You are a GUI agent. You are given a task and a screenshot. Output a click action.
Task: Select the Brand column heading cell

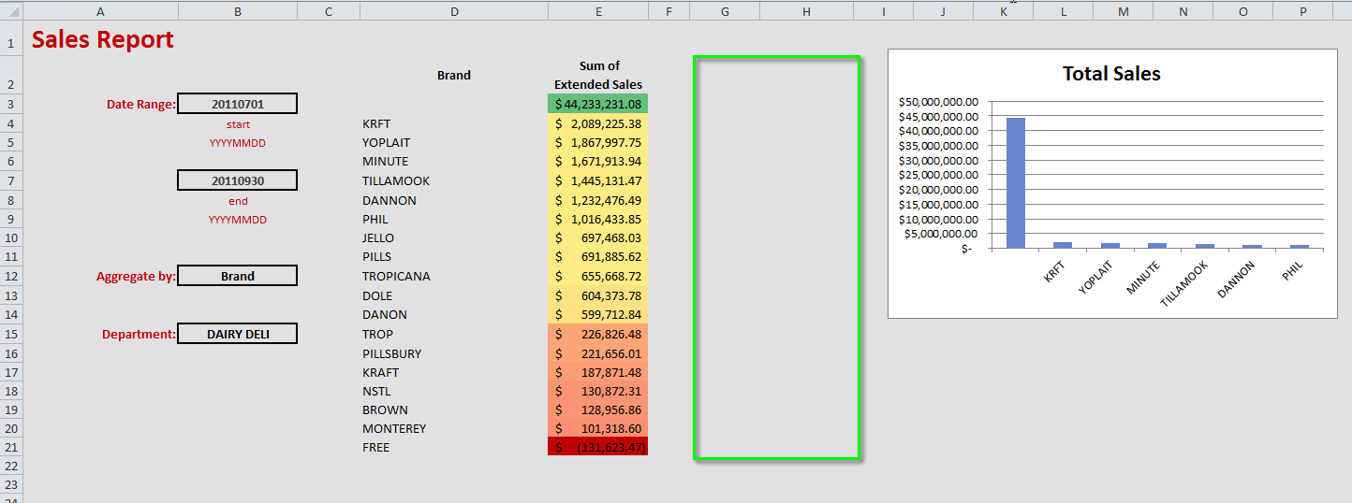(x=454, y=75)
